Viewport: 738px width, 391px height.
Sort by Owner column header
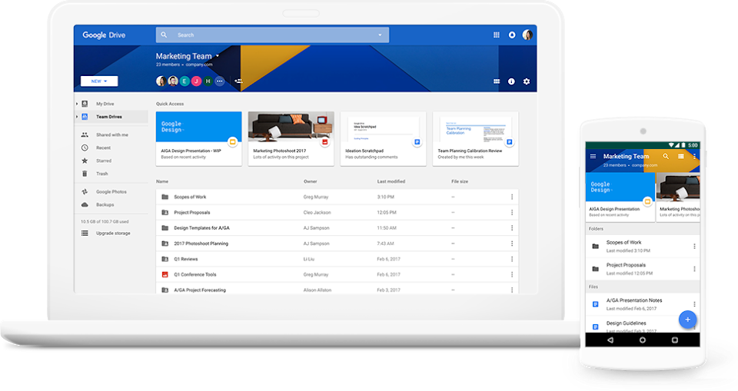coord(310,181)
